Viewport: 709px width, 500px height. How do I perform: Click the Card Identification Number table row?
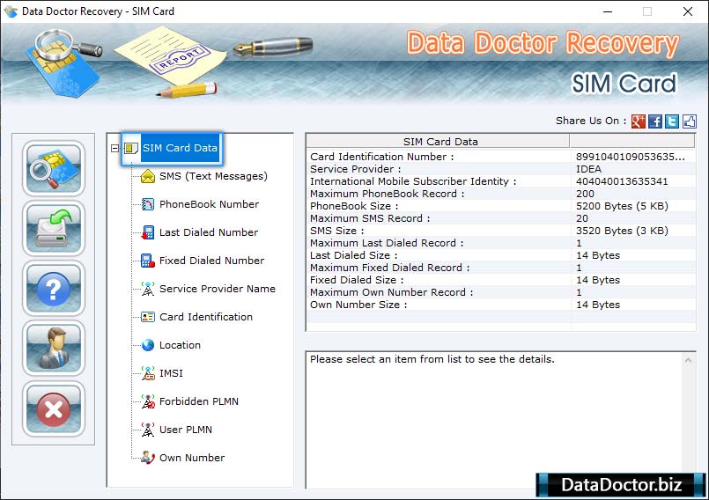(440, 157)
